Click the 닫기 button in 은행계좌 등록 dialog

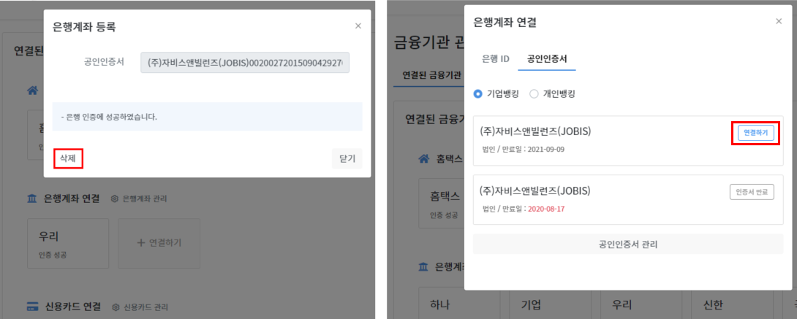pos(347,158)
